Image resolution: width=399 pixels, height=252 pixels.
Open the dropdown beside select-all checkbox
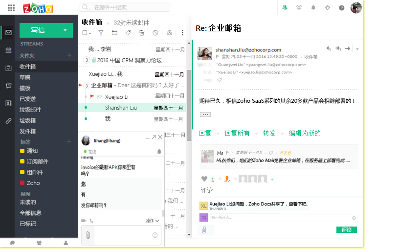pyautogui.click(x=90, y=33)
